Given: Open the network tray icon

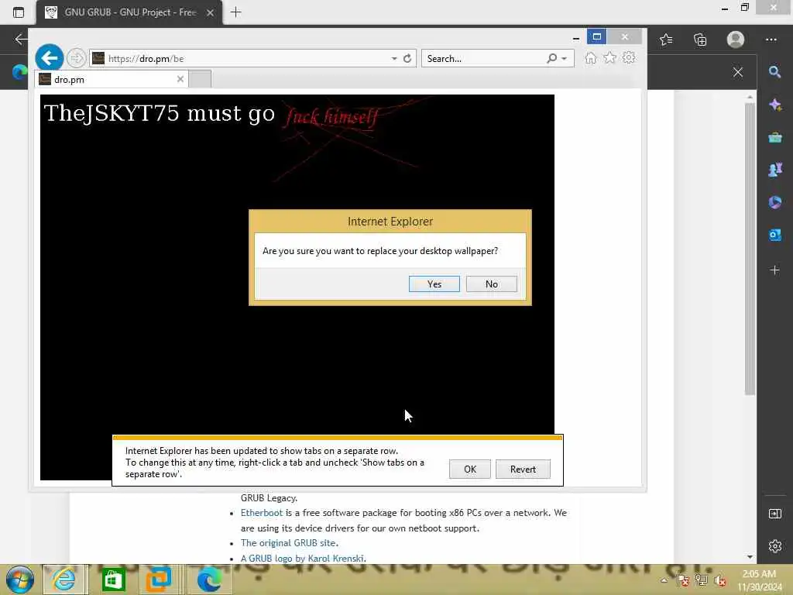Looking at the screenshot, I should (x=701, y=580).
